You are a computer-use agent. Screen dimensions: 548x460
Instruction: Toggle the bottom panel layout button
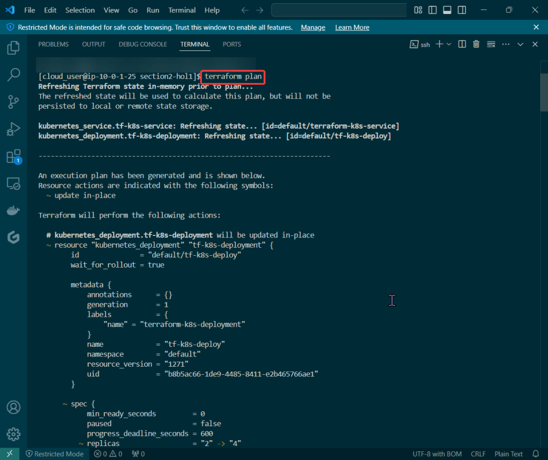447,10
